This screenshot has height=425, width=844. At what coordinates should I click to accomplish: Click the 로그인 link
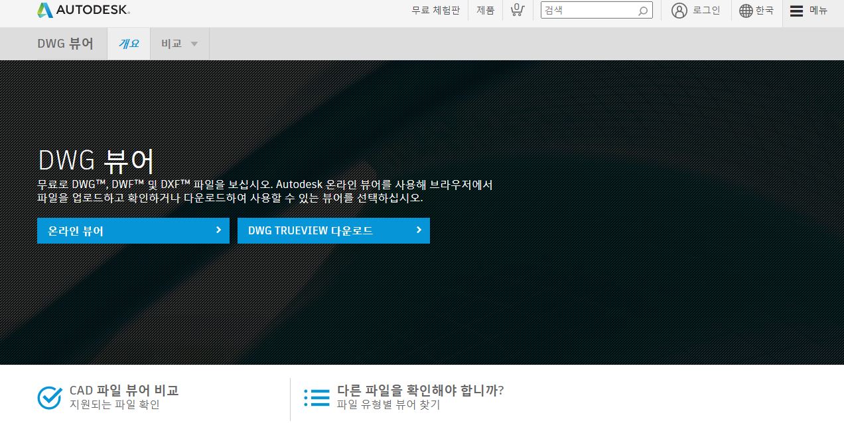tap(706, 11)
